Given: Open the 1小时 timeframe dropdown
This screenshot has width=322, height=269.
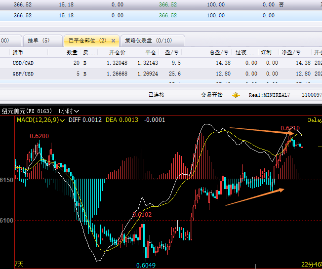Looking at the screenshot, I should pos(69,111).
